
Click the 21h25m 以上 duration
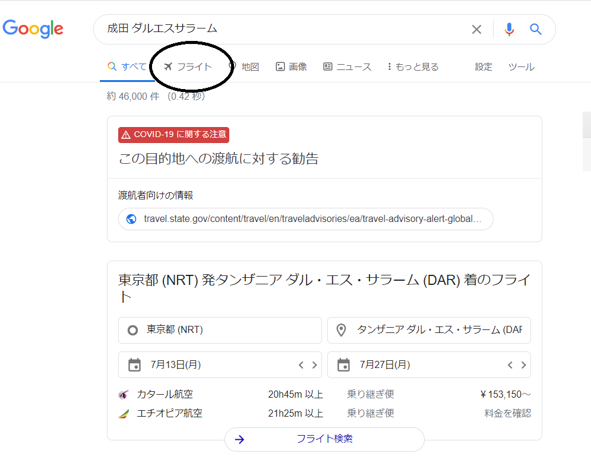pyautogui.click(x=296, y=413)
